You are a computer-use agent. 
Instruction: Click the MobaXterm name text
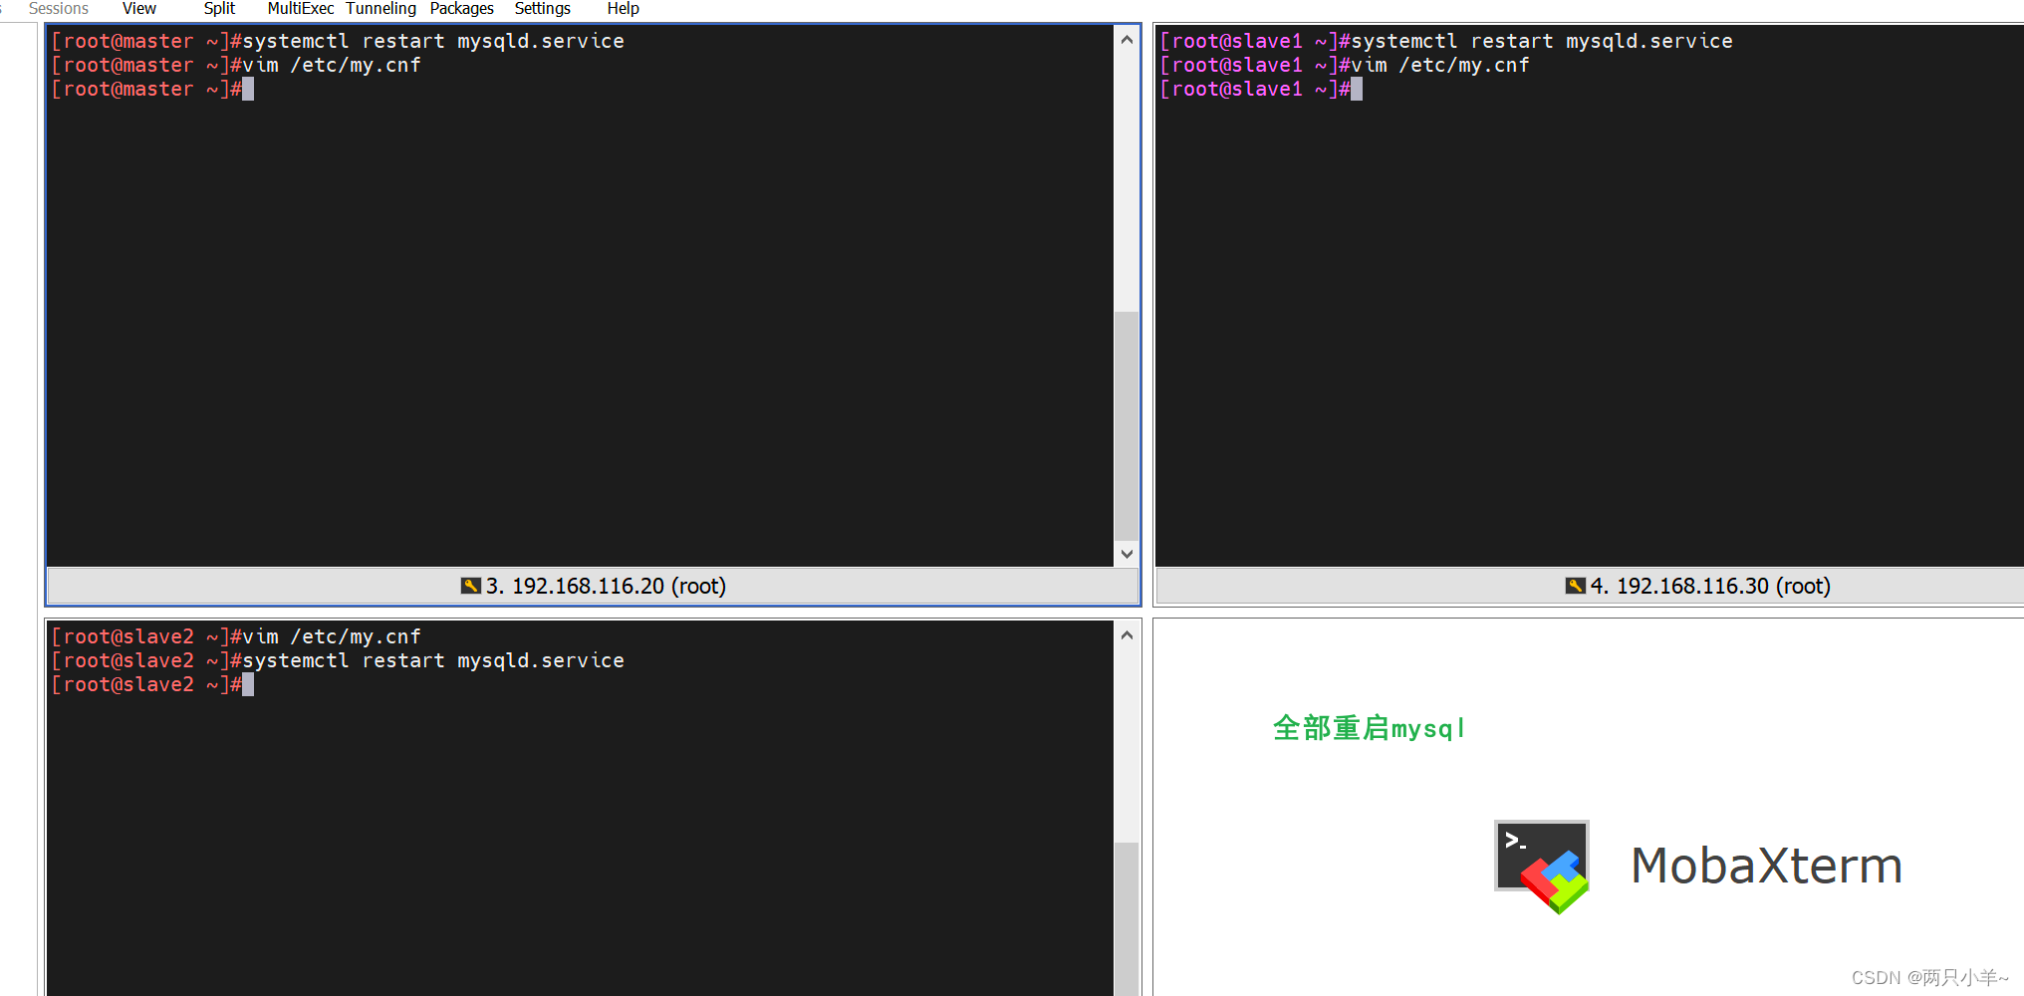(1767, 866)
